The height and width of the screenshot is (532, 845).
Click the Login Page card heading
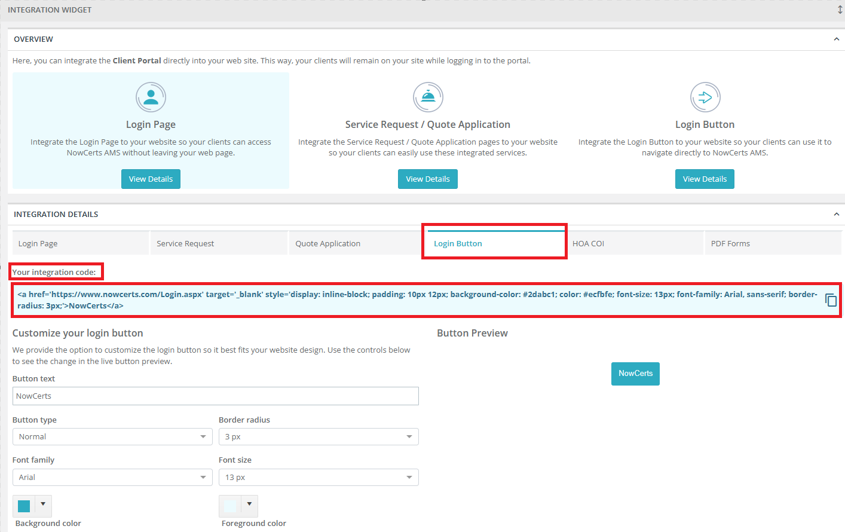151,124
